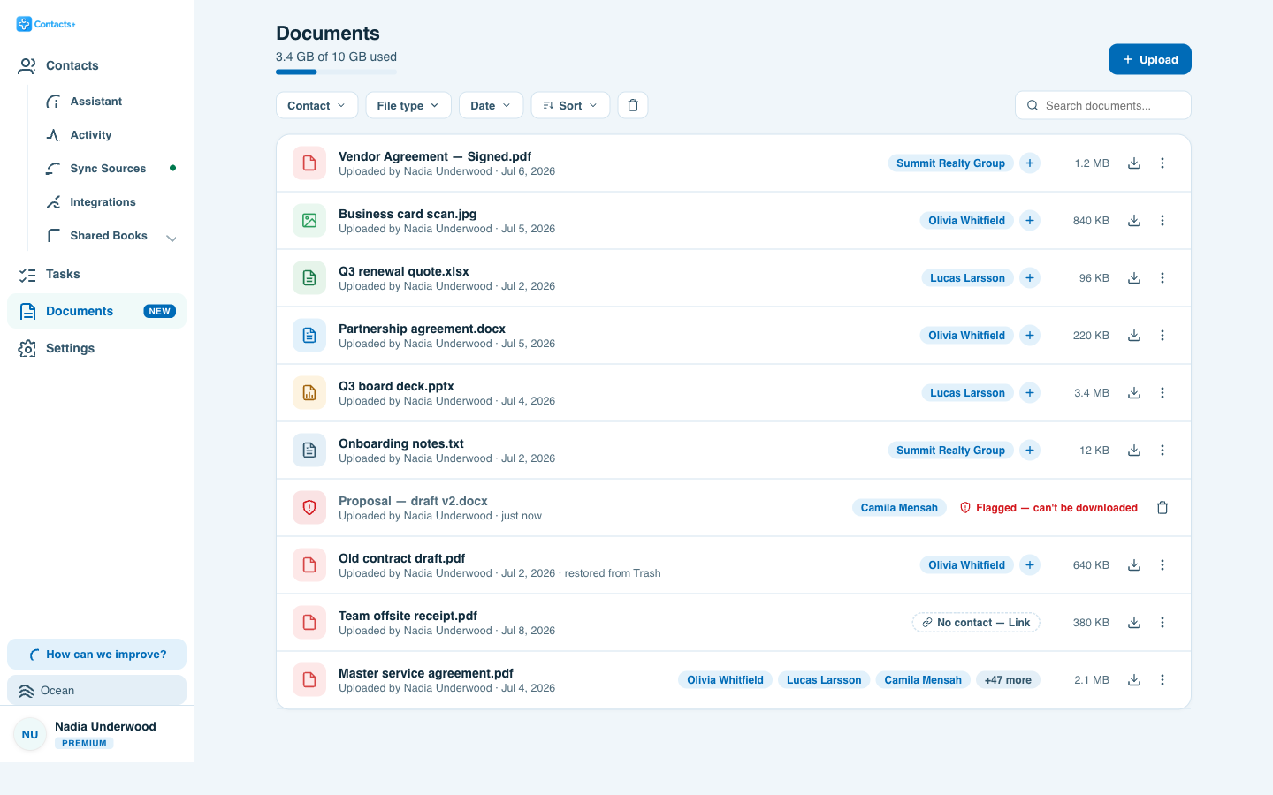Screen dimensions: 1273x795
Task: Download Onboarding notes.txt
Action: point(1134,450)
